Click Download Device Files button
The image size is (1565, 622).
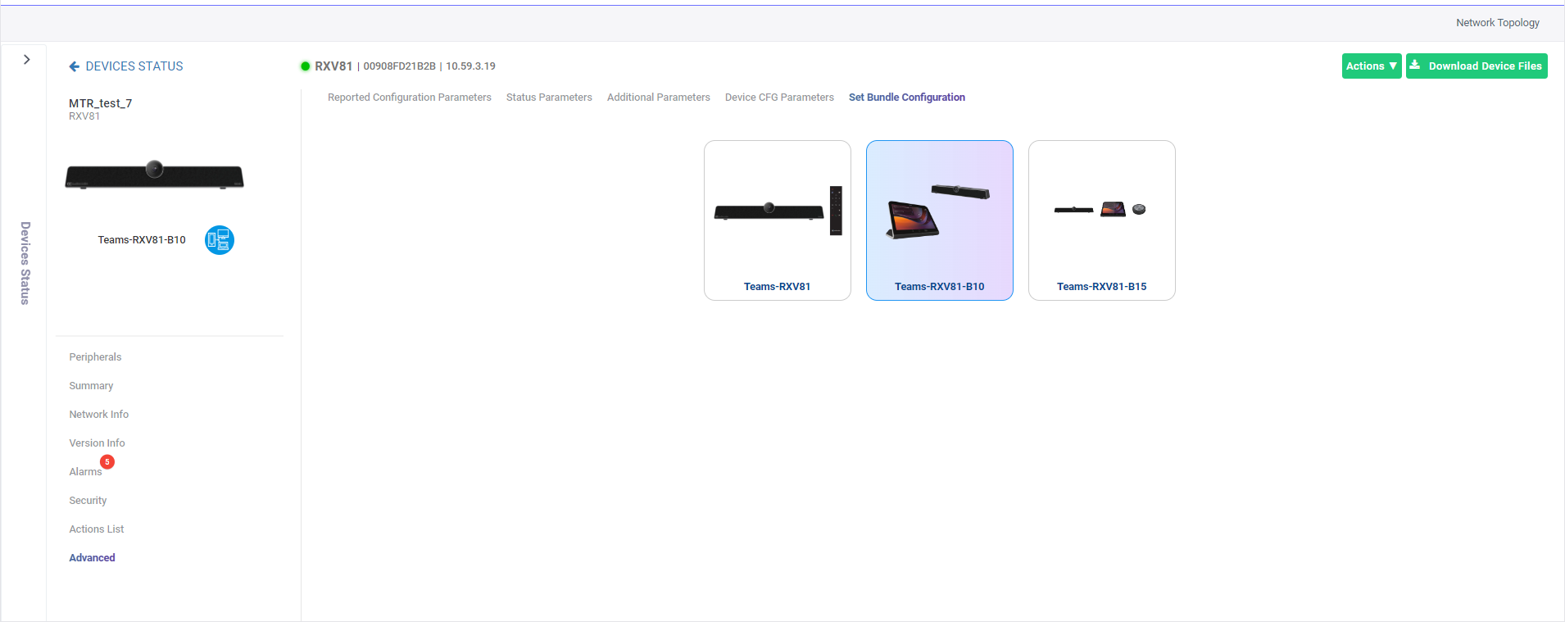tap(1477, 66)
